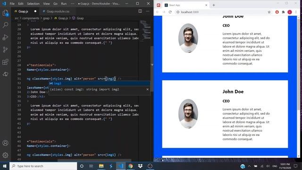The image size is (302, 170).
Task: Open the Windows notification center
Action: pos(296,166)
